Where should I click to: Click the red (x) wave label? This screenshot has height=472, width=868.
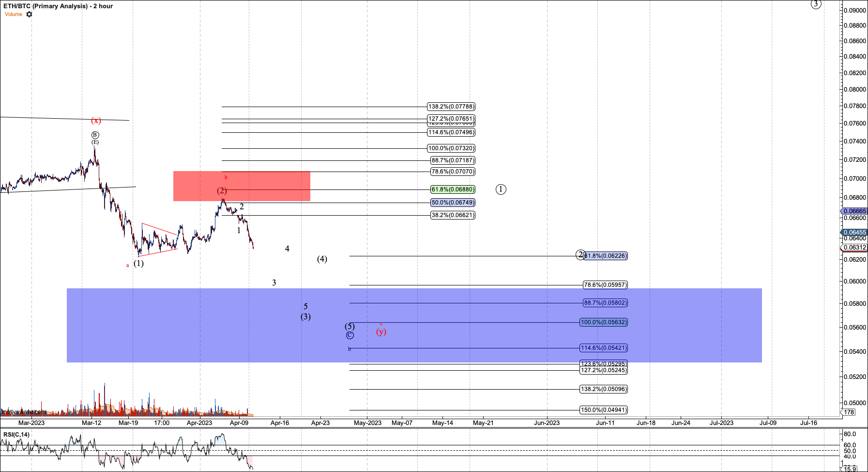(x=96, y=121)
